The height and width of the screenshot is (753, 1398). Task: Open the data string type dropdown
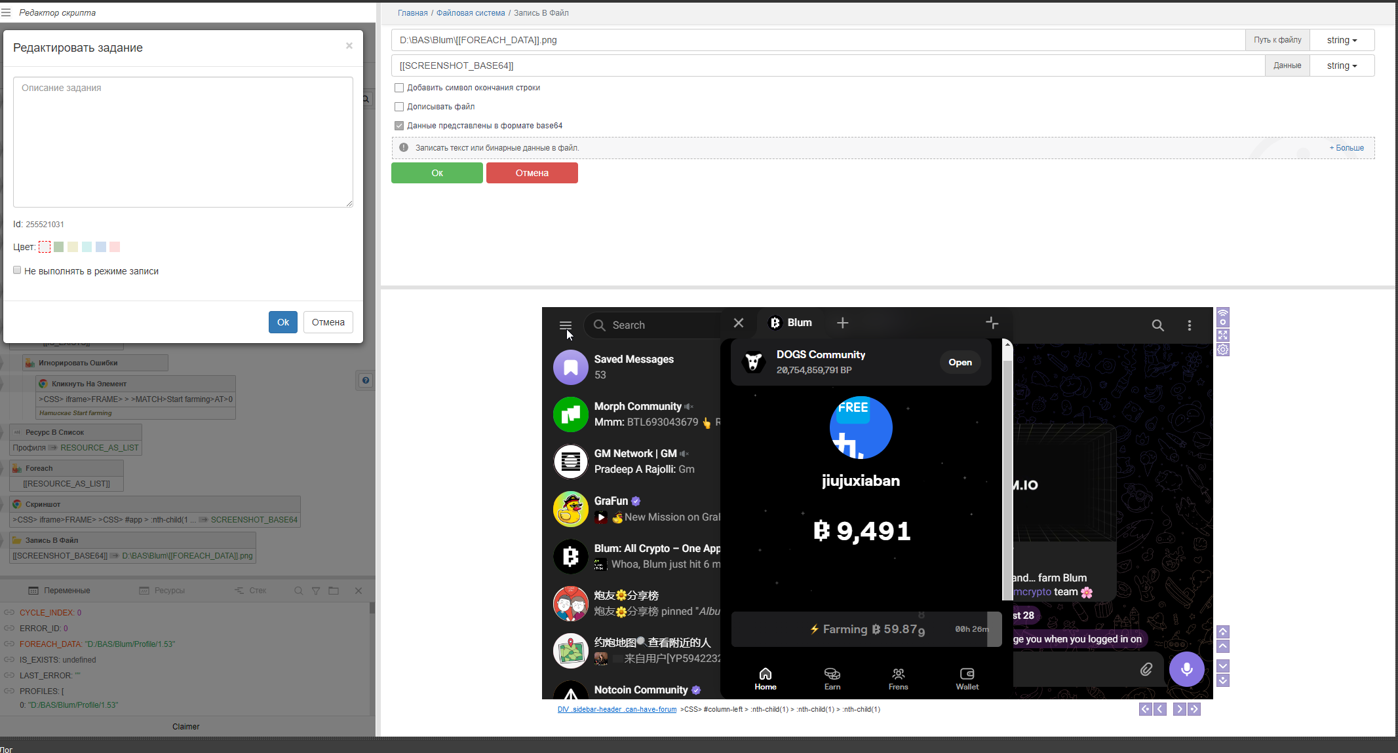[1342, 65]
